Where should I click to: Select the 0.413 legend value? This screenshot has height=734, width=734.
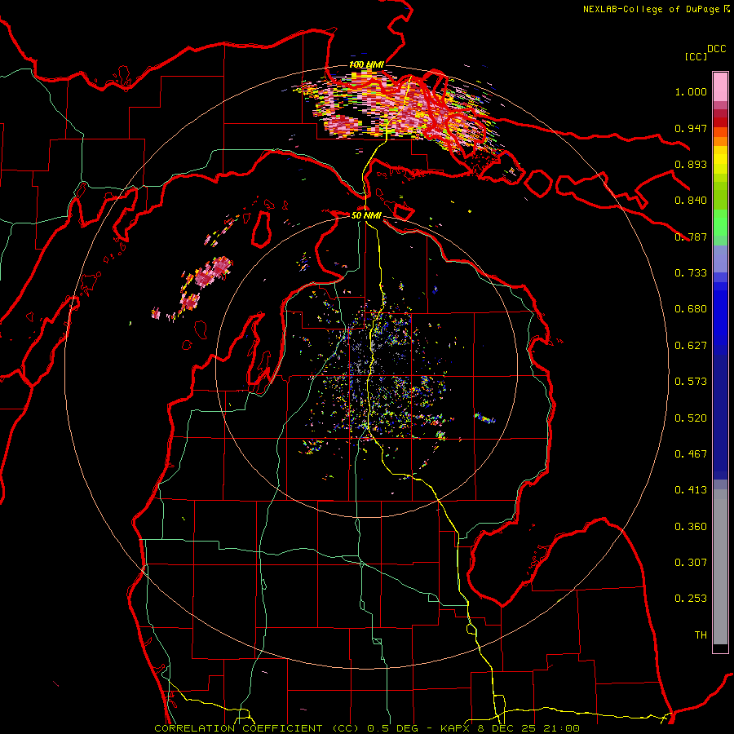(691, 490)
